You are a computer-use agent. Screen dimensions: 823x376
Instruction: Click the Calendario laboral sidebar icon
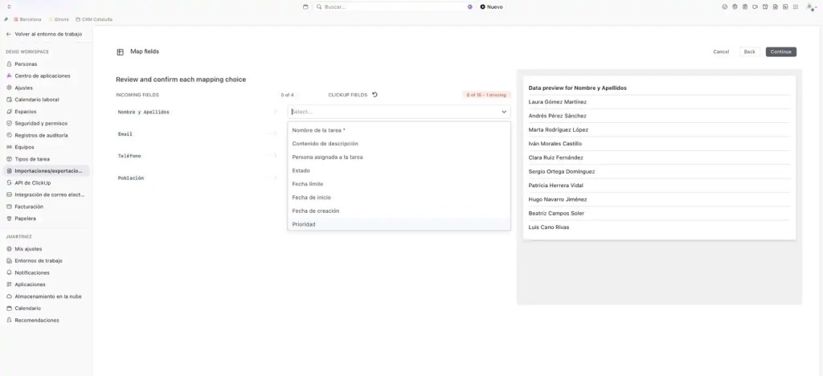9,100
